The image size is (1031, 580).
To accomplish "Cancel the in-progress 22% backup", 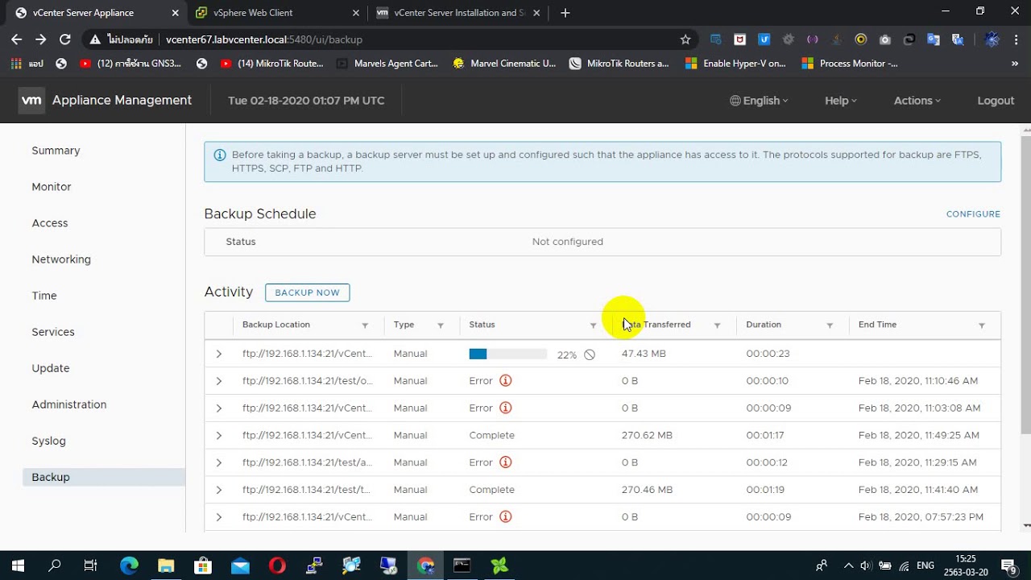I will coord(590,354).
